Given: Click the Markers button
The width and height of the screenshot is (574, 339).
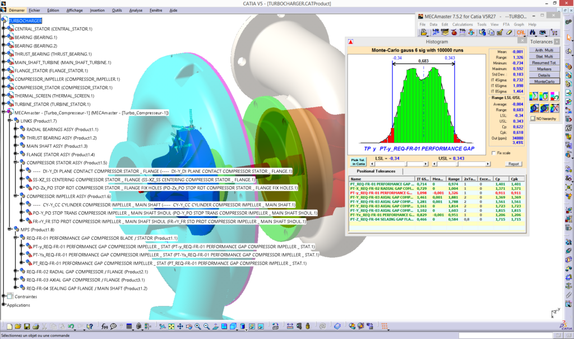Looking at the screenshot, I should (544, 69).
